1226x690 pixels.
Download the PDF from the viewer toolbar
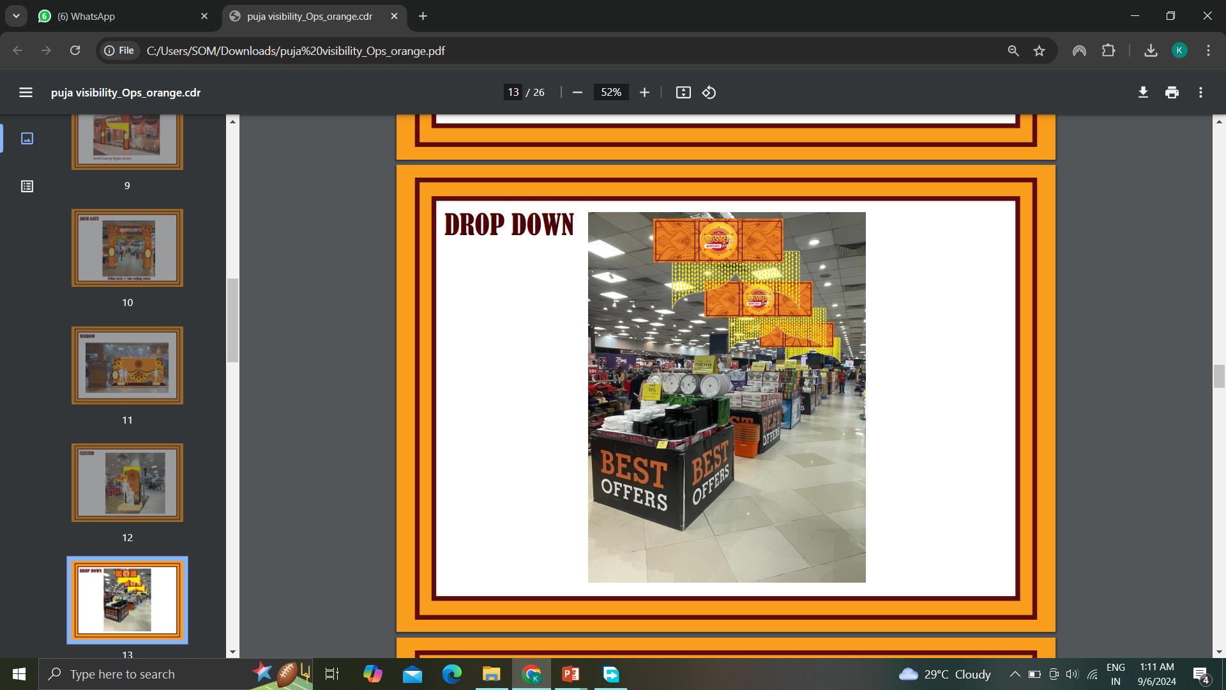(x=1143, y=93)
